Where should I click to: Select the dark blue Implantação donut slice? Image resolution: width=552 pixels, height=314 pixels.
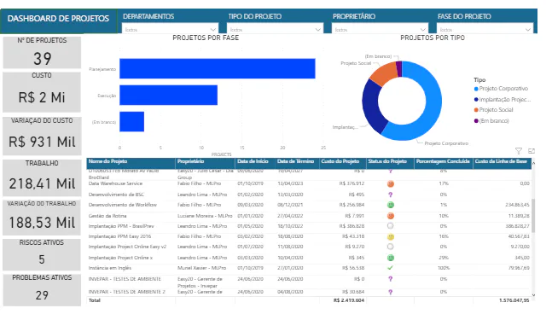coord(370,106)
